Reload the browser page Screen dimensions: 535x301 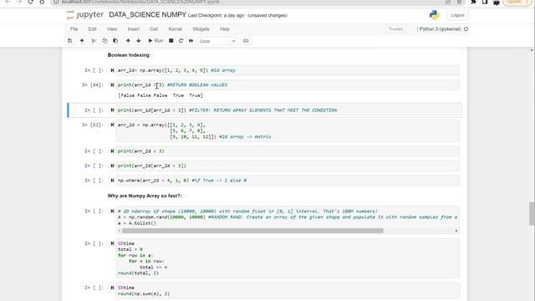pyautogui.click(x=30, y=2)
